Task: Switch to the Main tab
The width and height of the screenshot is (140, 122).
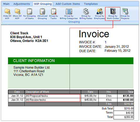Action: point(6,4)
